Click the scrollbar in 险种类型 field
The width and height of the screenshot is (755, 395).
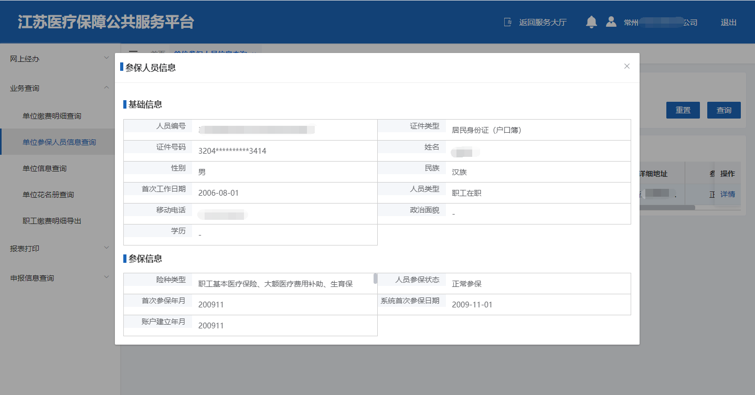[375, 279]
